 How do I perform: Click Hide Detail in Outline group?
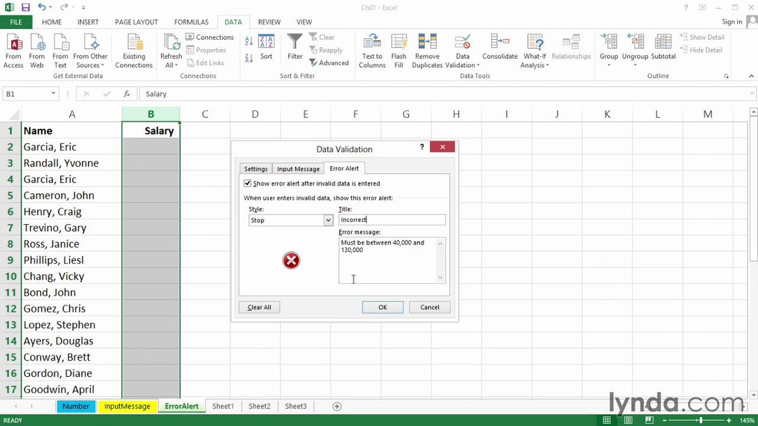pos(701,50)
